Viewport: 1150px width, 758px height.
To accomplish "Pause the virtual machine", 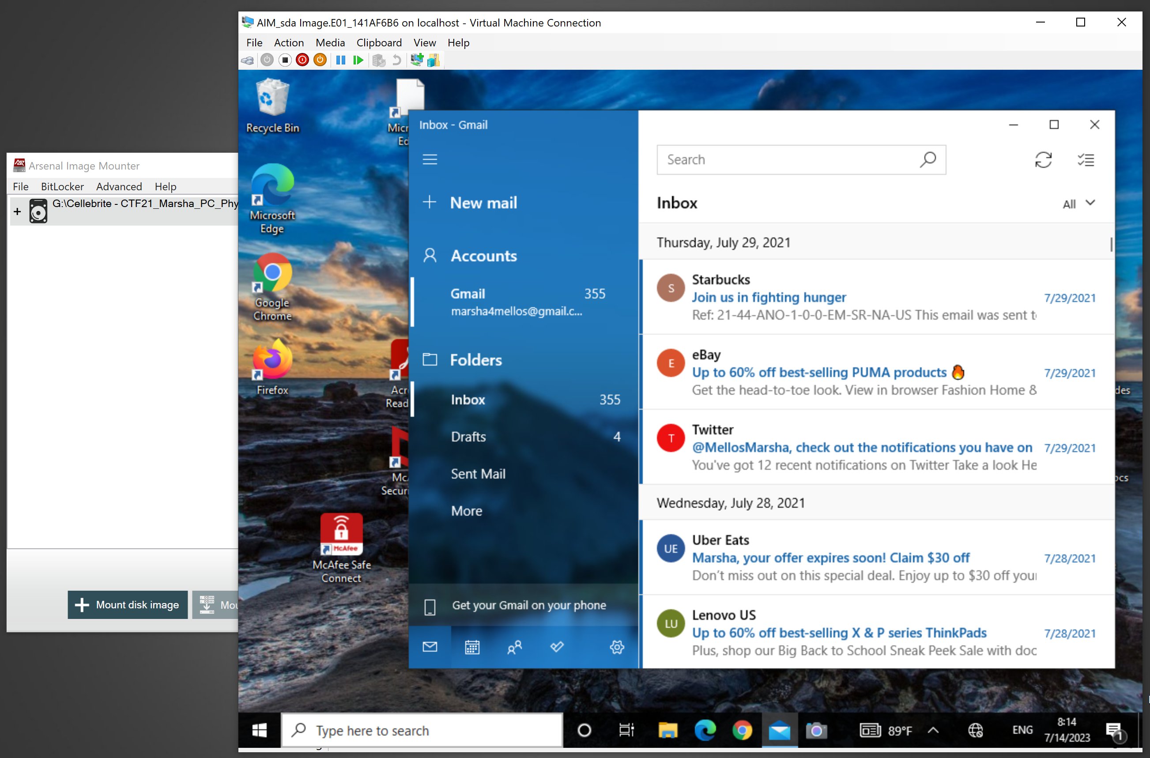I will click(x=340, y=60).
